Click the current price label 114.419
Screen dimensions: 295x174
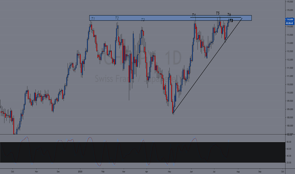(x=290, y=20)
